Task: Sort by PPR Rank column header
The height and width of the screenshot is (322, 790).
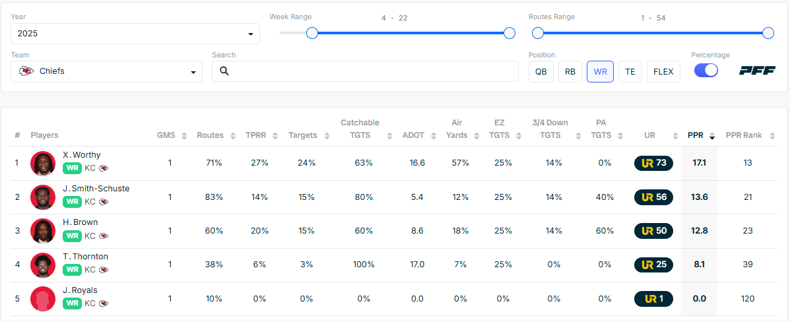Action: pos(743,135)
